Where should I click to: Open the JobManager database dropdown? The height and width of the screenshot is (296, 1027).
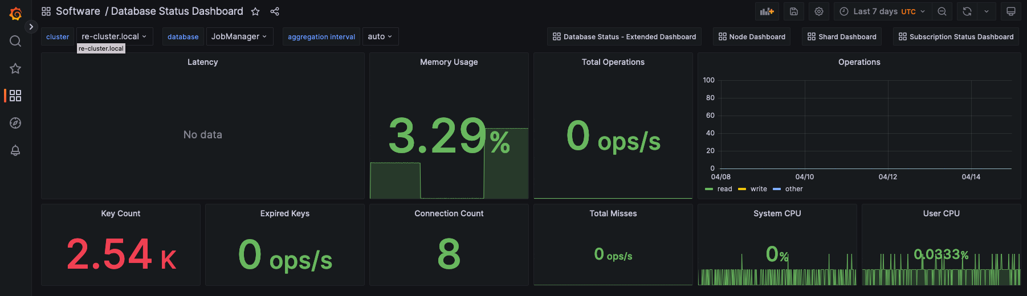(x=239, y=36)
